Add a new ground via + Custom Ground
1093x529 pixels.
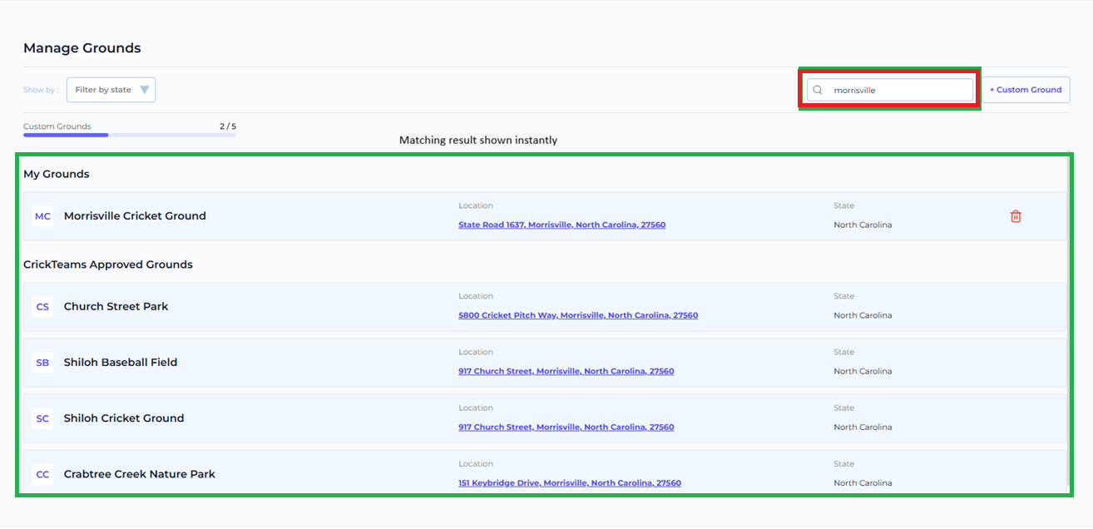(x=1026, y=90)
